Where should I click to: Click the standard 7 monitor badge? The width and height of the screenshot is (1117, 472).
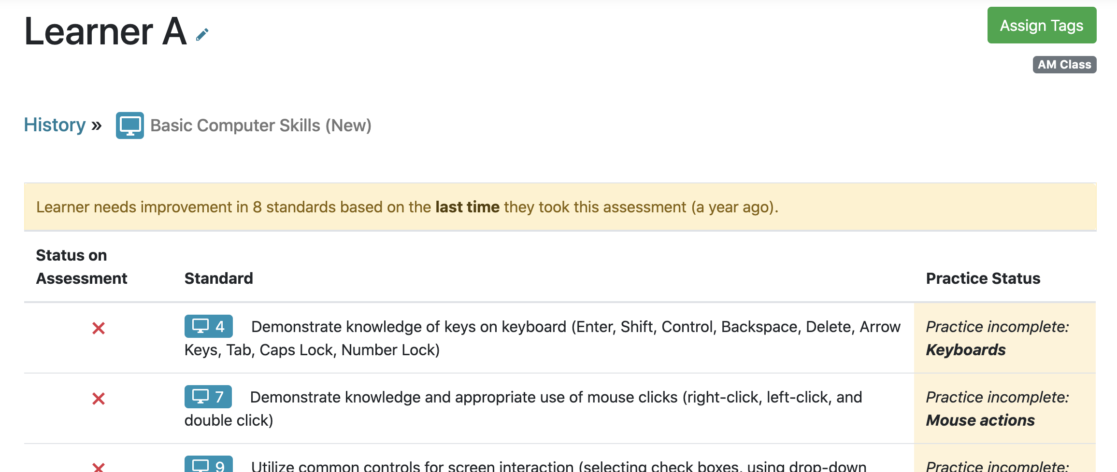pyautogui.click(x=208, y=397)
